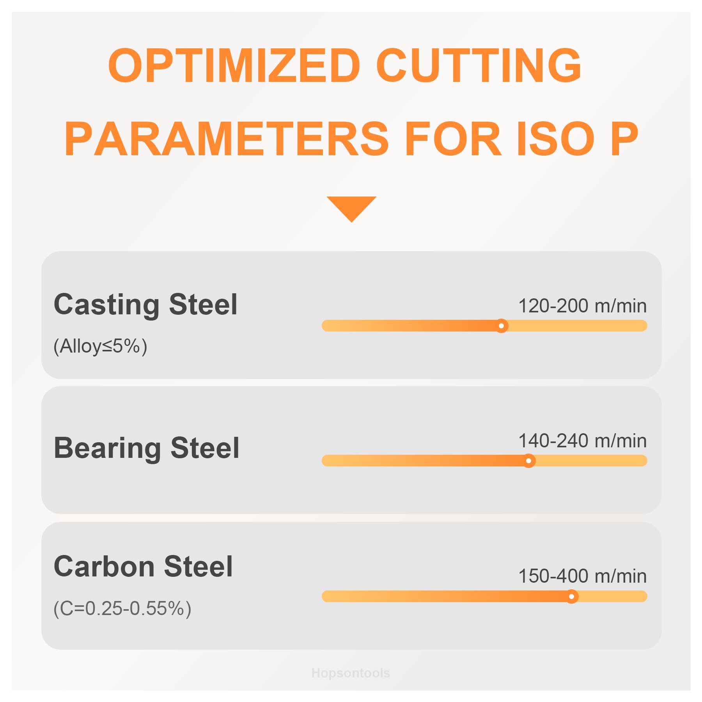Click the 120-200 m/min speed value
The width and height of the screenshot is (702, 702).
point(582,306)
